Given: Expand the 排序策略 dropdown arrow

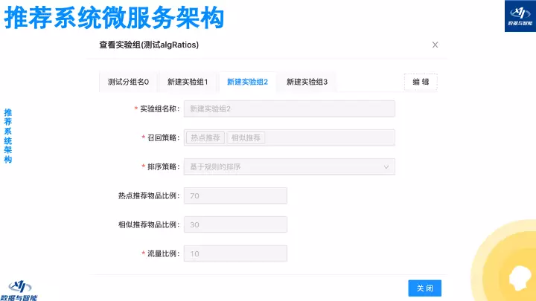Looking at the screenshot, I should (386, 167).
